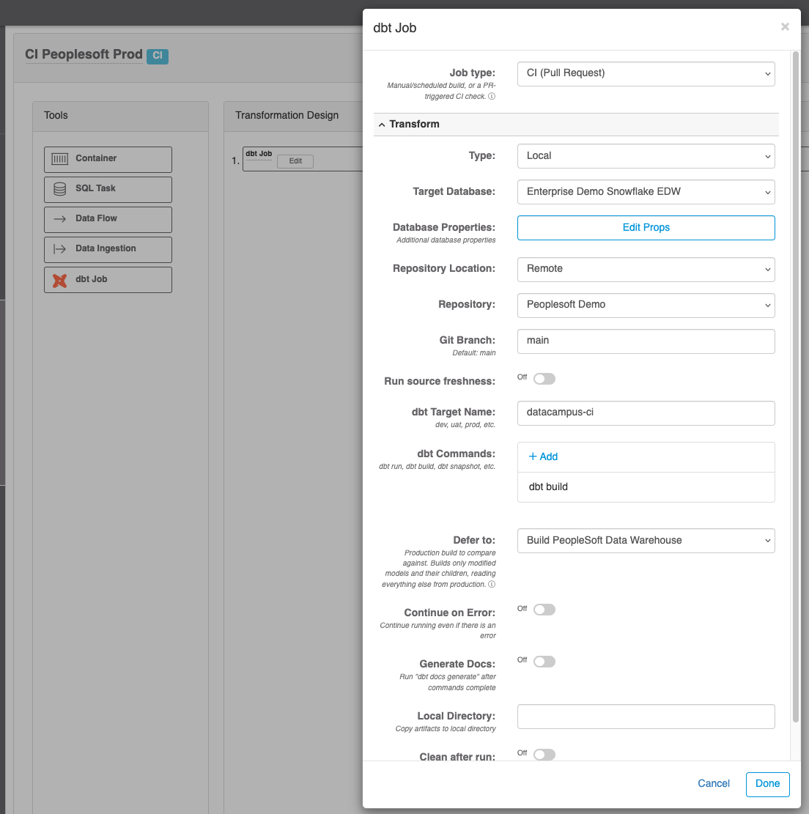Image resolution: width=809 pixels, height=814 pixels.
Task: Click the SQL Task database icon
Action: pos(59,189)
